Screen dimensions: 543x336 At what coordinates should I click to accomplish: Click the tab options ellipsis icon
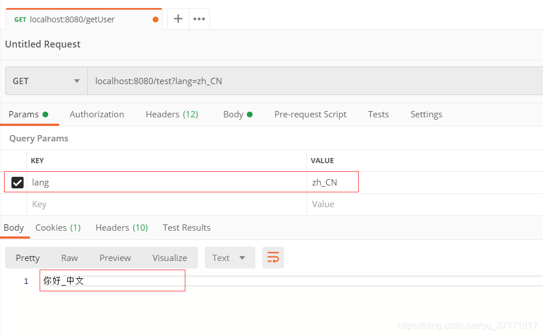pyautogui.click(x=199, y=18)
